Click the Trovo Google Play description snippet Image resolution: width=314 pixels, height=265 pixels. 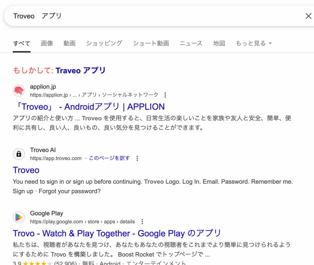coord(151,250)
